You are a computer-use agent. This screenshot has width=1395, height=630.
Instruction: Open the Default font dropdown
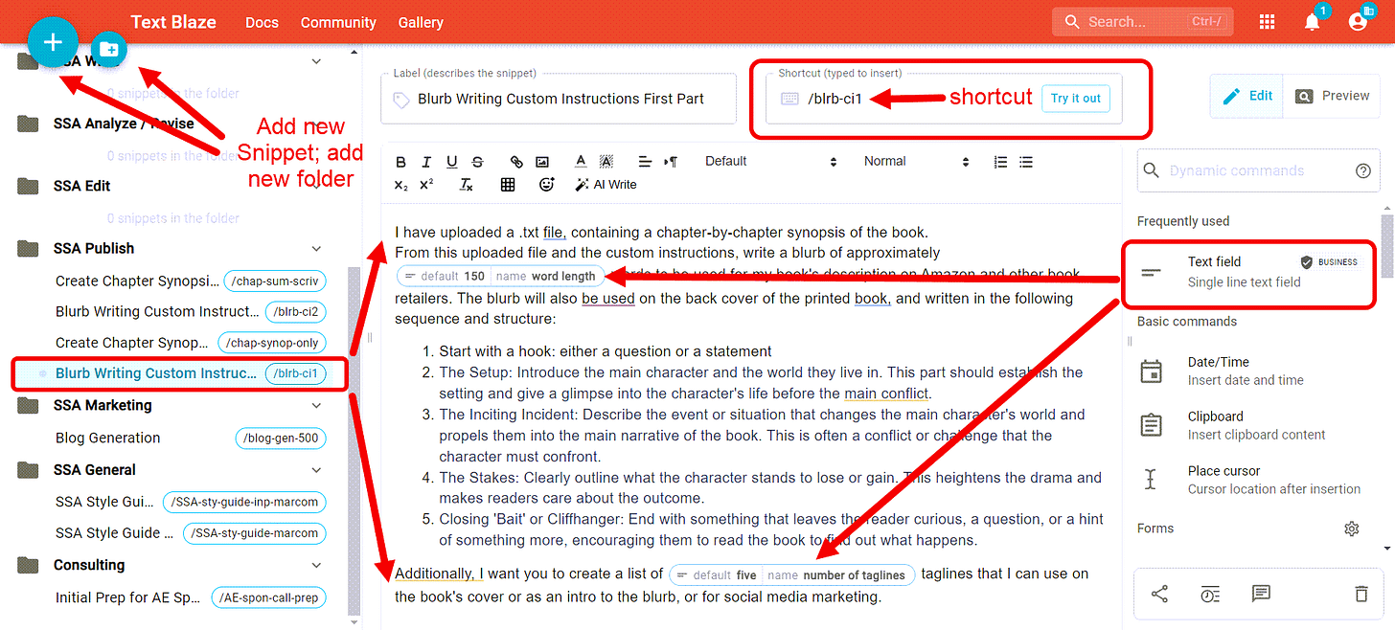point(770,162)
